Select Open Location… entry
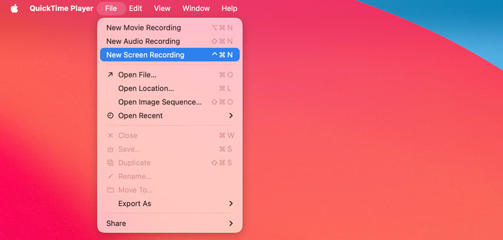 point(170,89)
